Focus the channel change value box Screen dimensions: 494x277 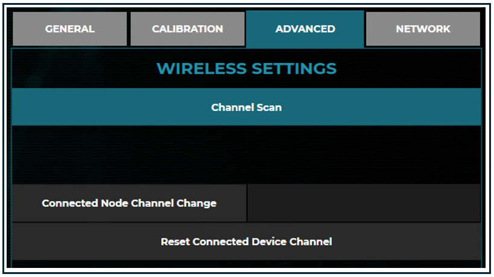364,203
